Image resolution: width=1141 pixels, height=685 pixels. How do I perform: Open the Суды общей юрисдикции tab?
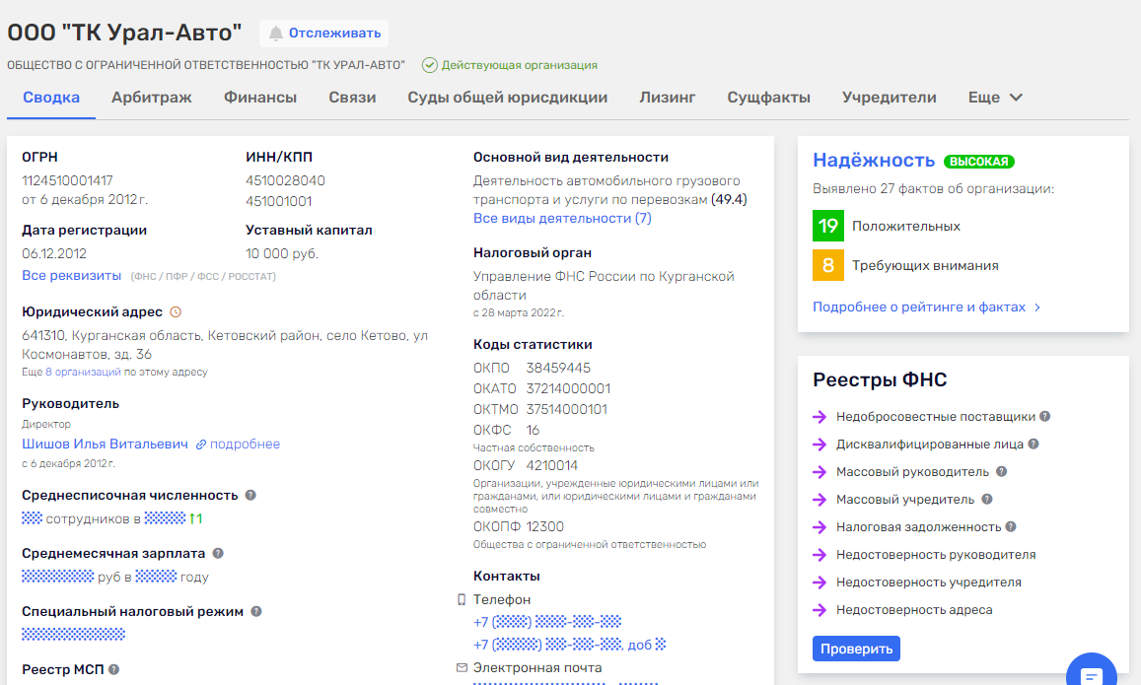point(507,98)
